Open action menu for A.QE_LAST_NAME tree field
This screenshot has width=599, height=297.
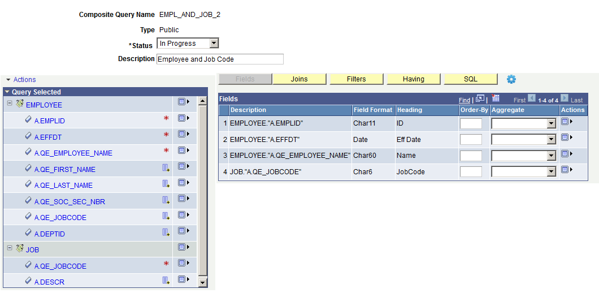pos(184,182)
